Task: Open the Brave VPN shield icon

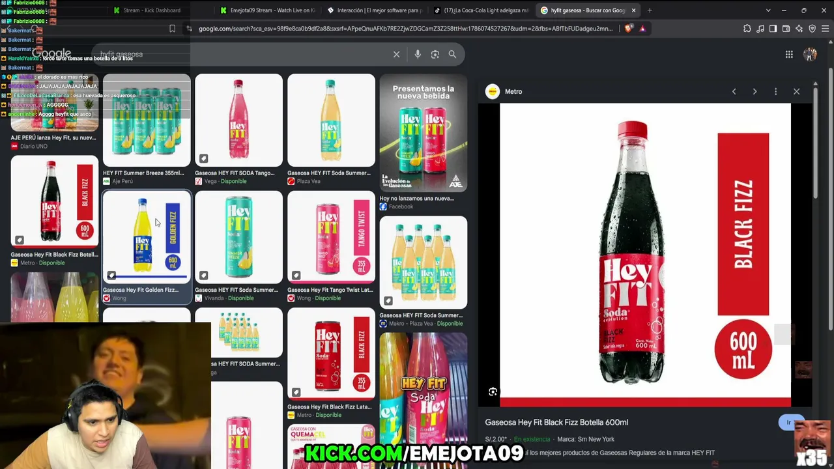Action: pos(812,29)
